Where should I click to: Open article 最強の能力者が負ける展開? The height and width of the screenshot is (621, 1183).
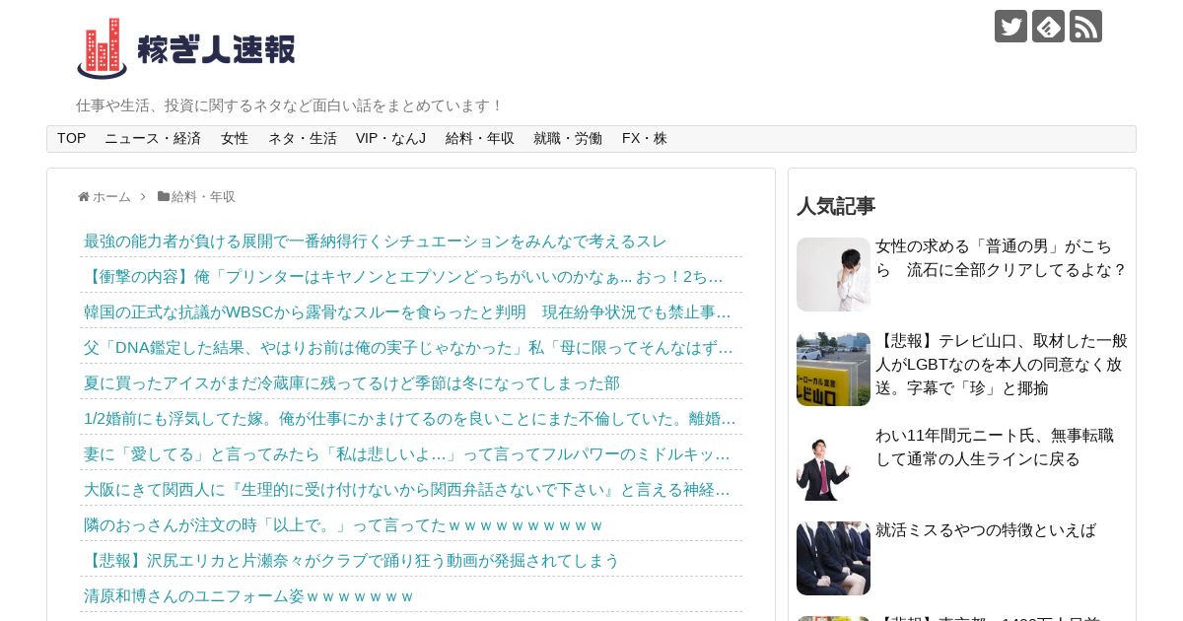376,241
